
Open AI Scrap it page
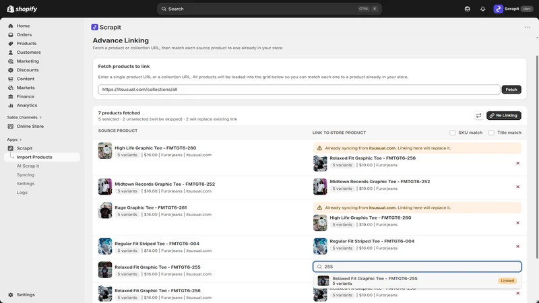click(28, 166)
